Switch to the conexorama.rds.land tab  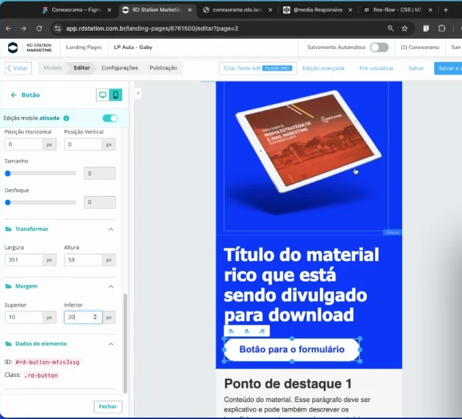click(237, 10)
